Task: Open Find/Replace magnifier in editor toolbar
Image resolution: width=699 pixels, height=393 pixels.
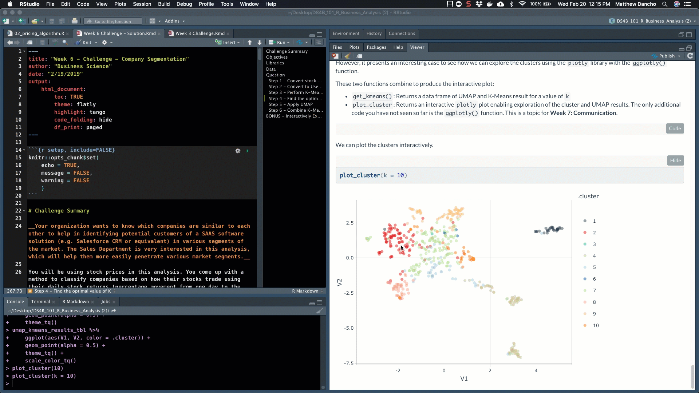Action: (65, 43)
